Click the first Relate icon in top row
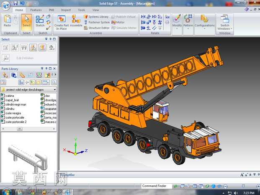 pyautogui.click(x=143, y=17)
